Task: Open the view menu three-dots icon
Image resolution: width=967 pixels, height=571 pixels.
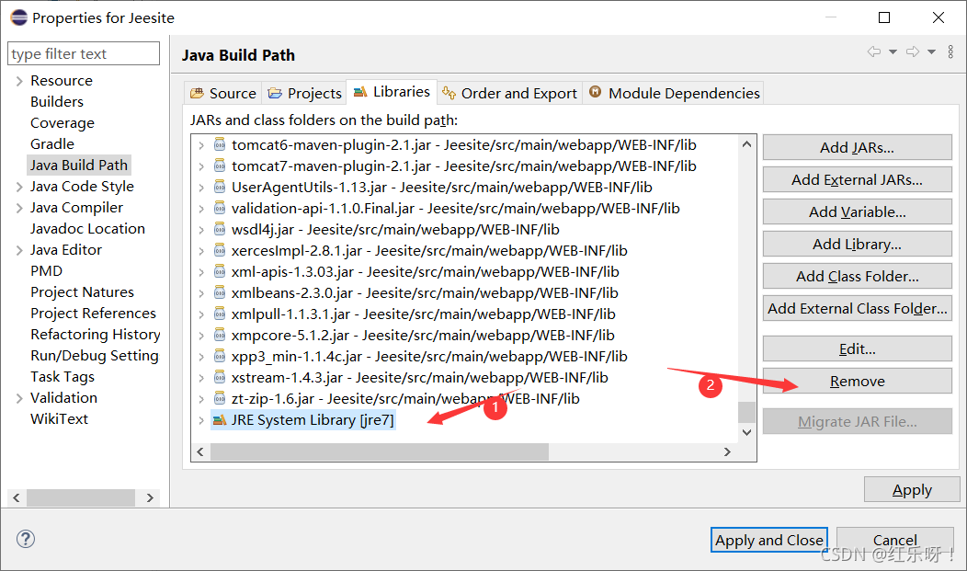Action: pos(950,51)
